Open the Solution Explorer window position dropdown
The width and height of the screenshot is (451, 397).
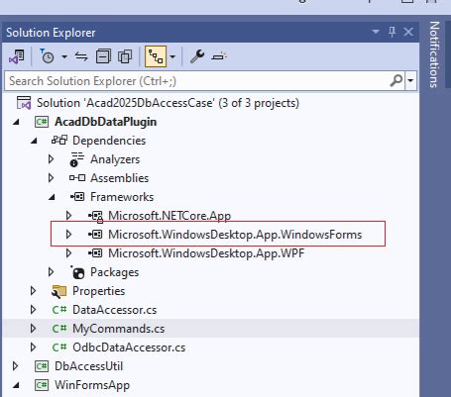click(x=376, y=32)
